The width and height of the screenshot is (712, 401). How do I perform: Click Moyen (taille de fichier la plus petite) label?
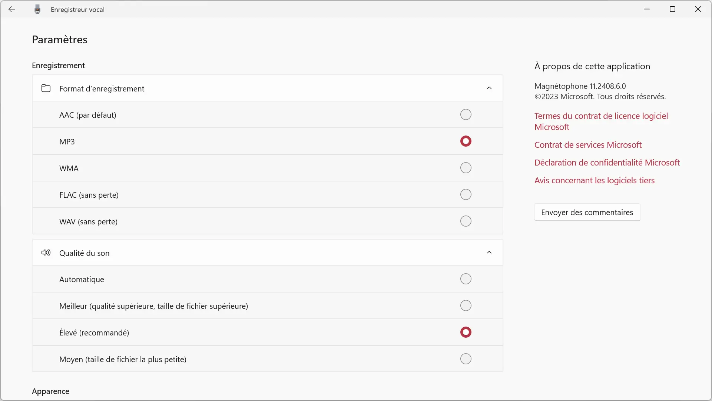[123, 359]
